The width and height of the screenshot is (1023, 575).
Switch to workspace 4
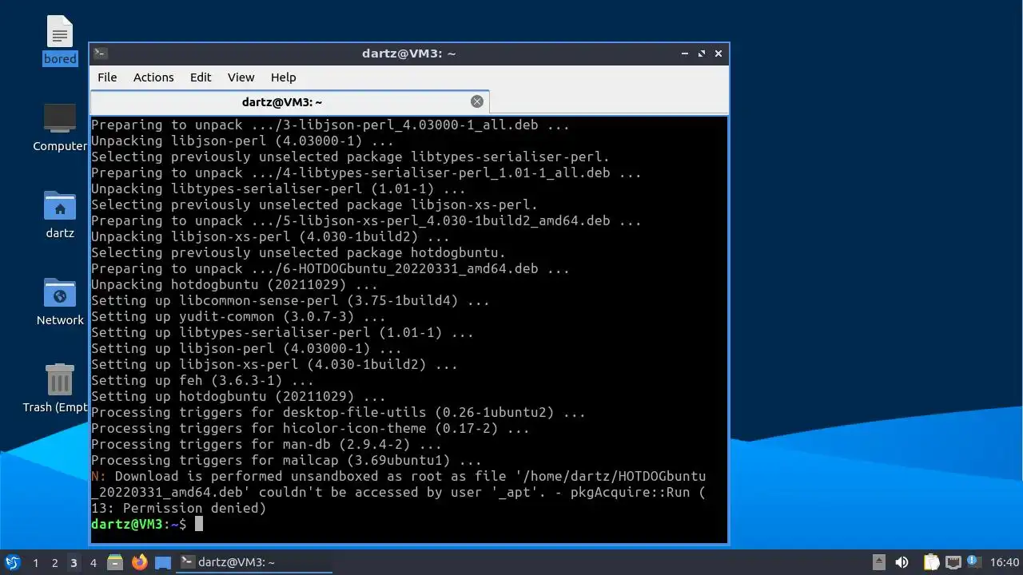point(93,563)
